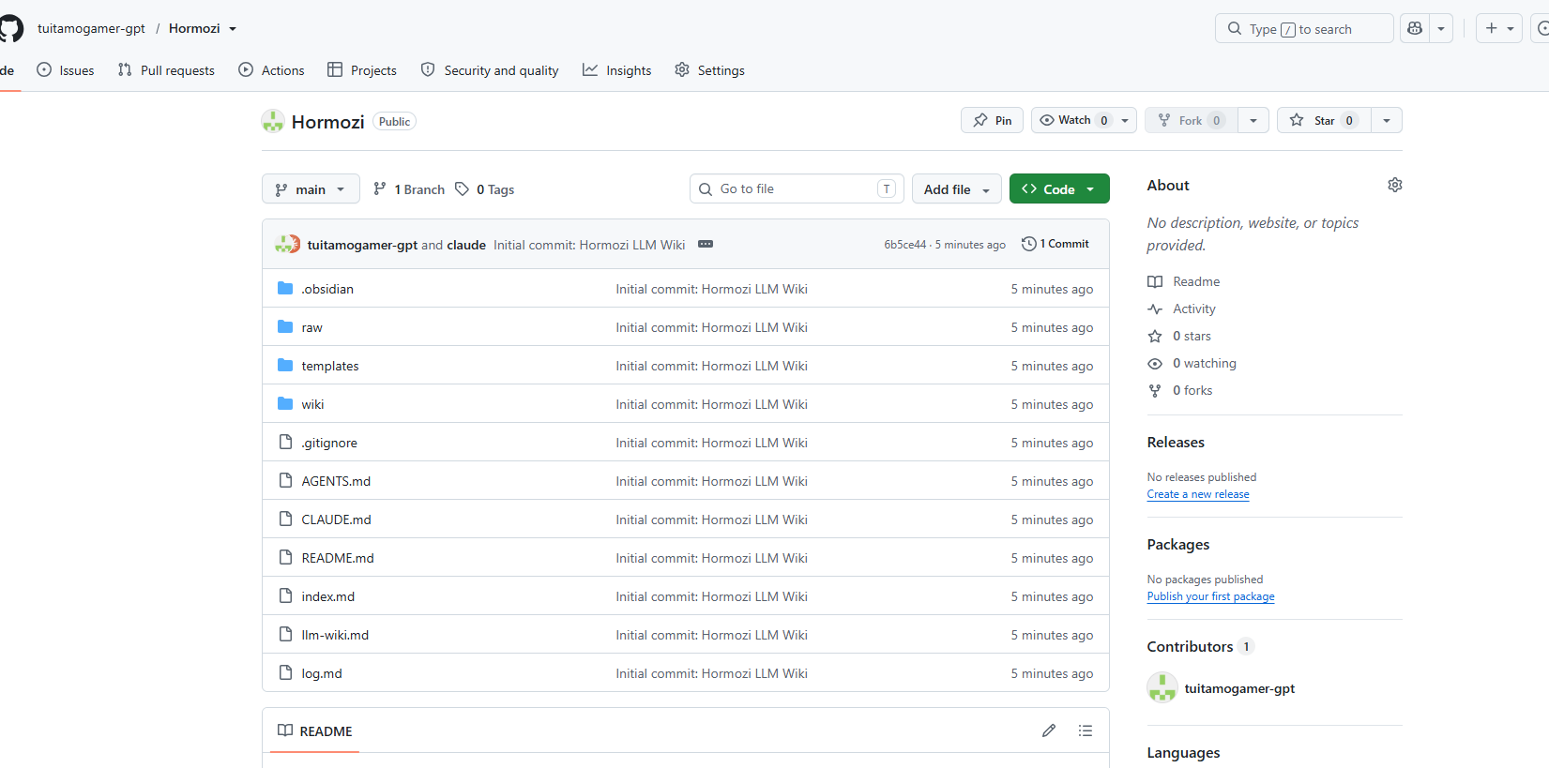Click the .gitignore file icon
1549x768 pixels.
click(285, 442)
